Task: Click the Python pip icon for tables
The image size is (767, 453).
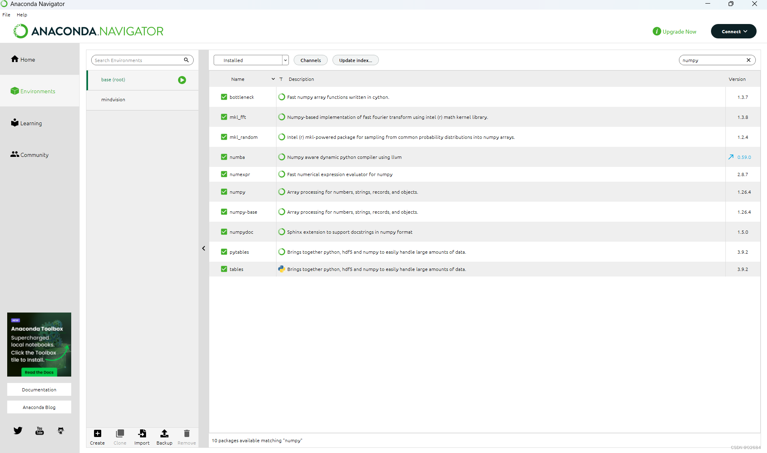Action: 282,269
